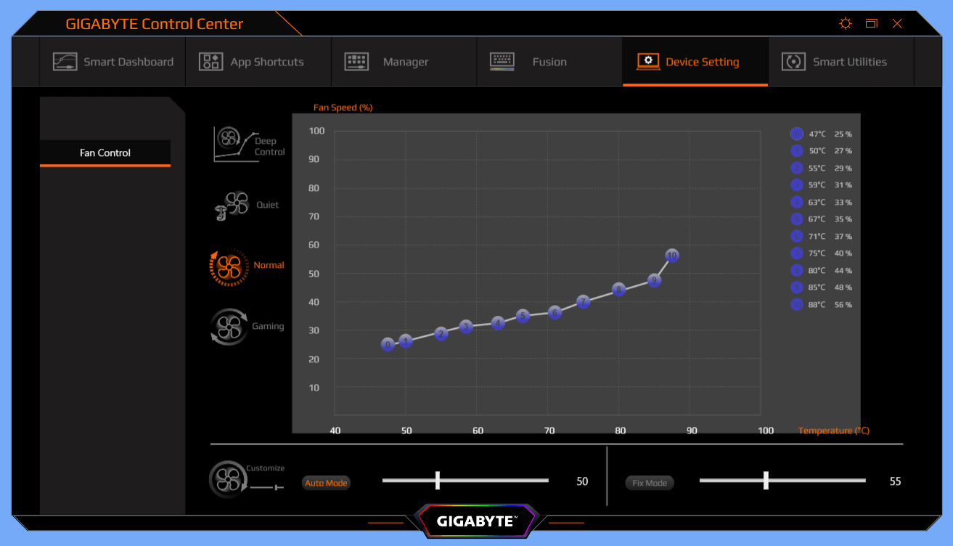Click the legend dot for 63°C 33%
The width and height of the screenshot is (953, 546).
[796, 202]
